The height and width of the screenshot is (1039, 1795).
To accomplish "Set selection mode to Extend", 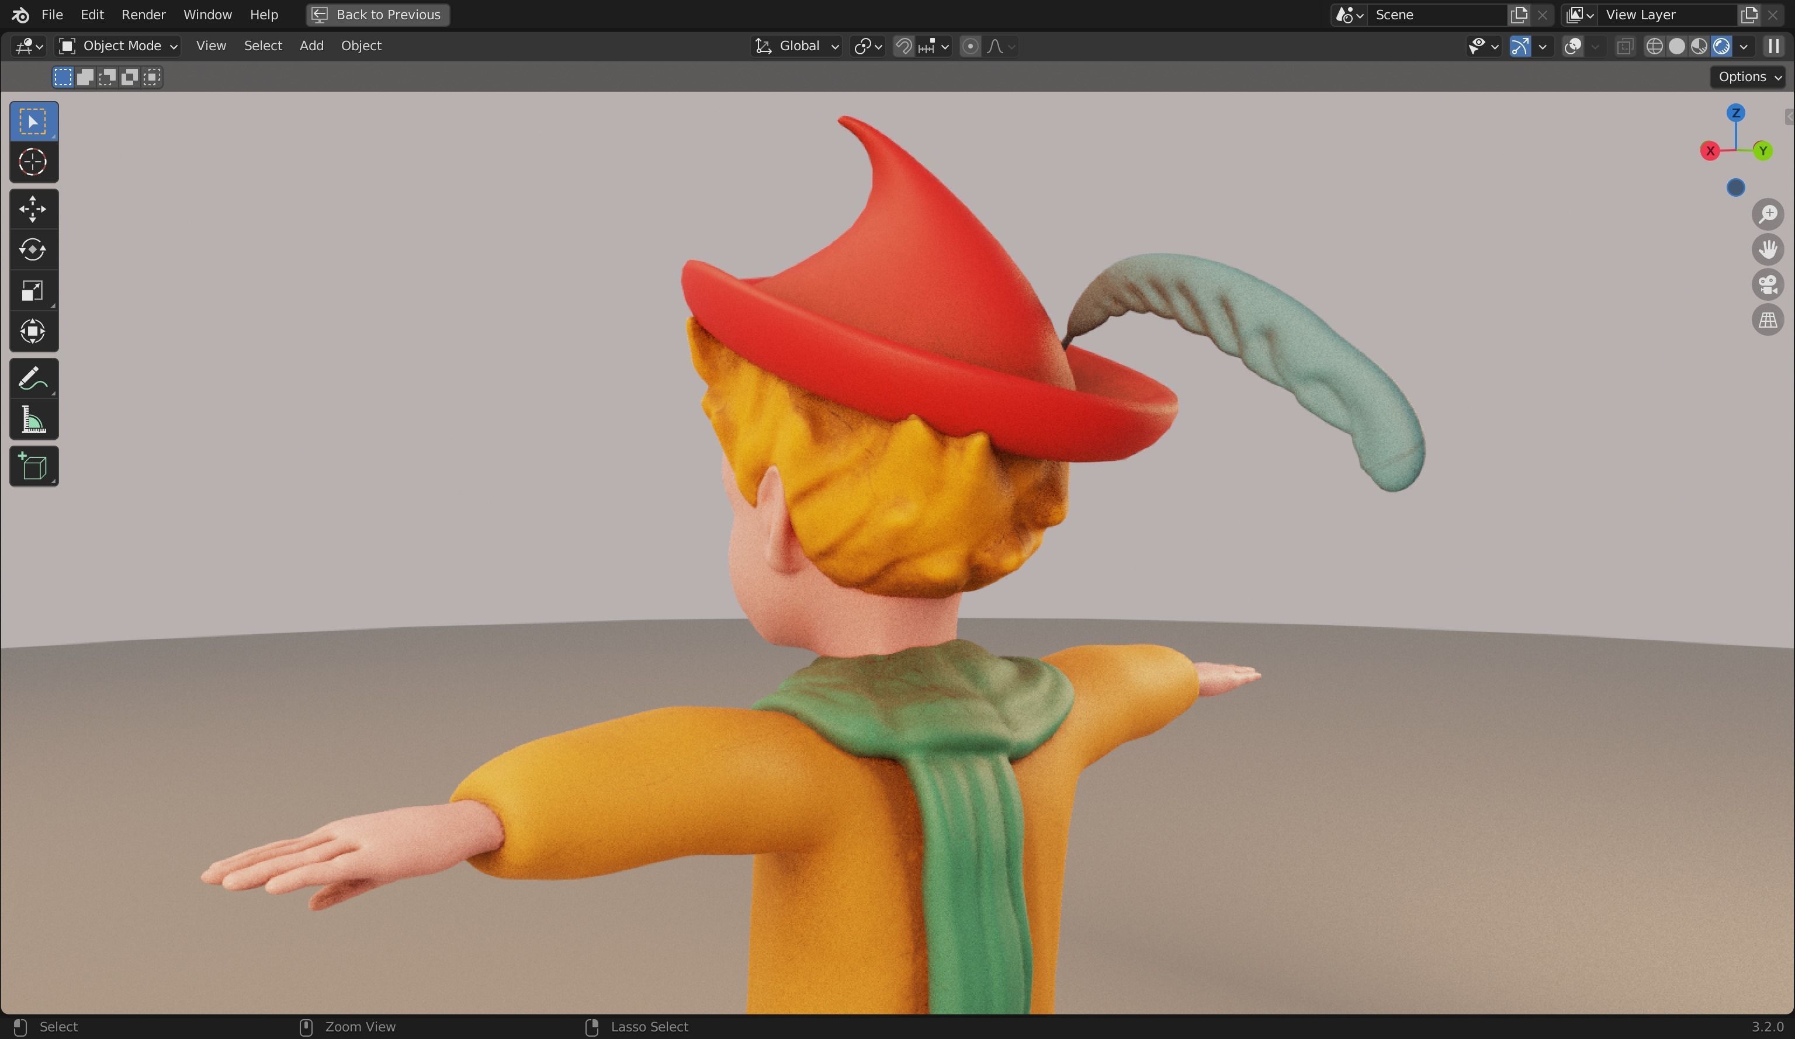I will click(85, 77).
